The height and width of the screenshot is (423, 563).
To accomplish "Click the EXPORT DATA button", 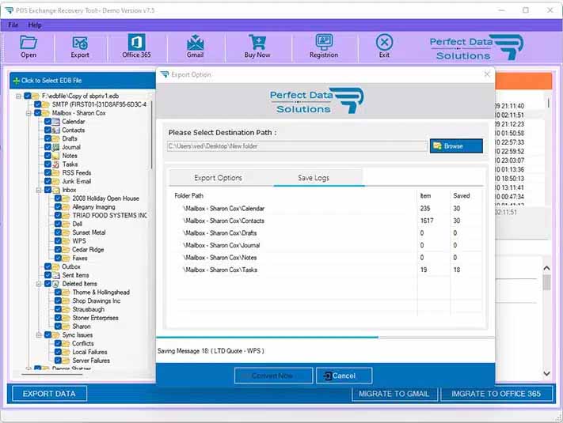I will (x=49, y=394).
